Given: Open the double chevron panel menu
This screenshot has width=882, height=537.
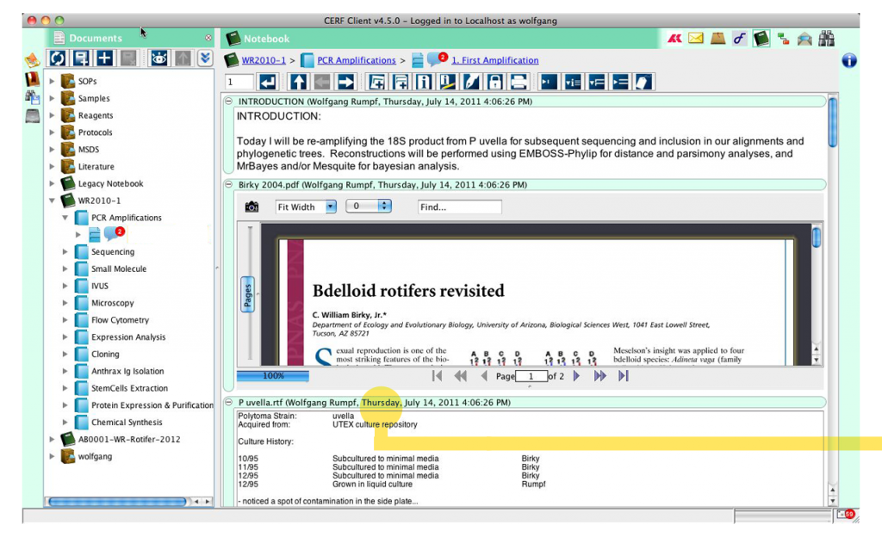Looking at the screenshot, I should (204, 58).
